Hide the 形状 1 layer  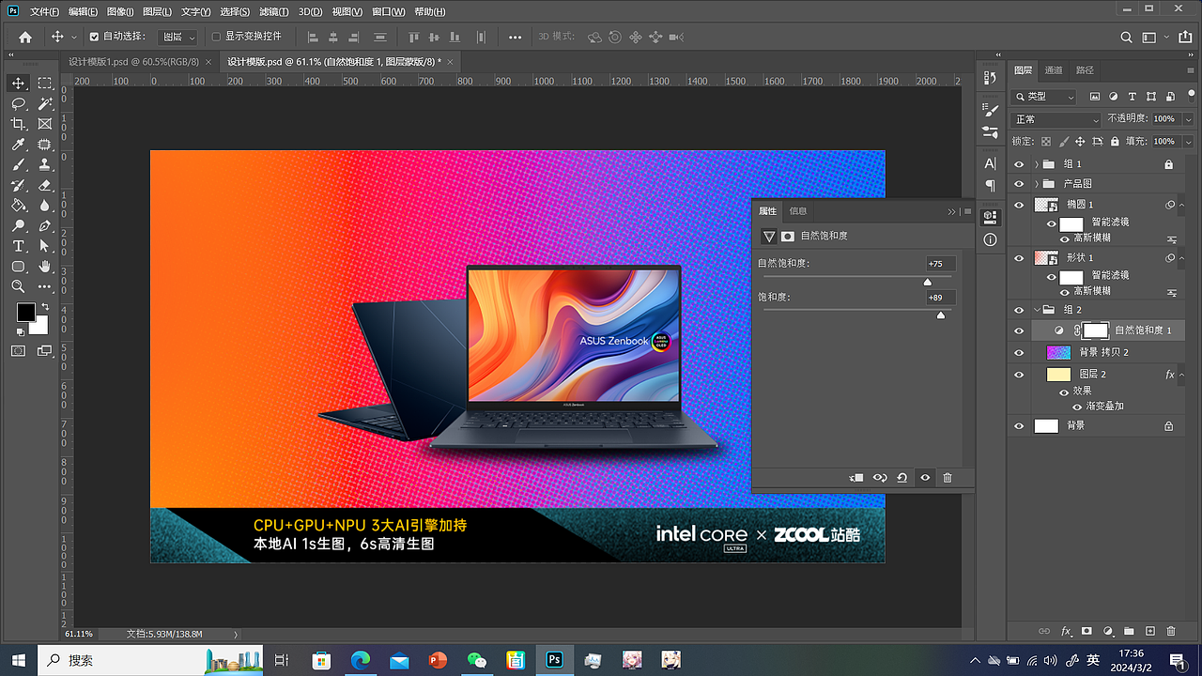(1020, 257)
